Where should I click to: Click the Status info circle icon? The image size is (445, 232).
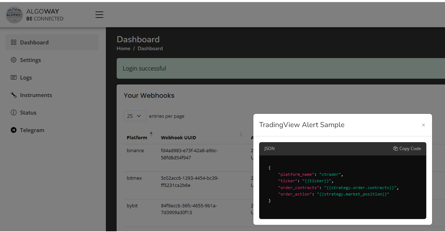14,112
